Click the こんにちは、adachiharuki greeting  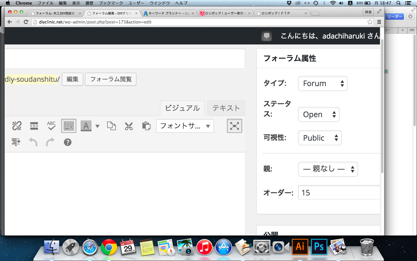point(330,36)
